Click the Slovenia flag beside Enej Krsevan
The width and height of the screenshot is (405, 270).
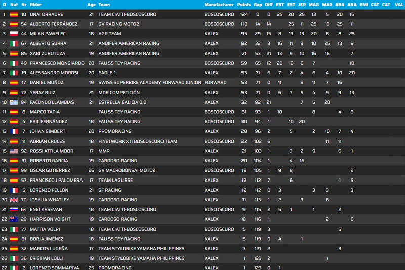pos(14,210)
